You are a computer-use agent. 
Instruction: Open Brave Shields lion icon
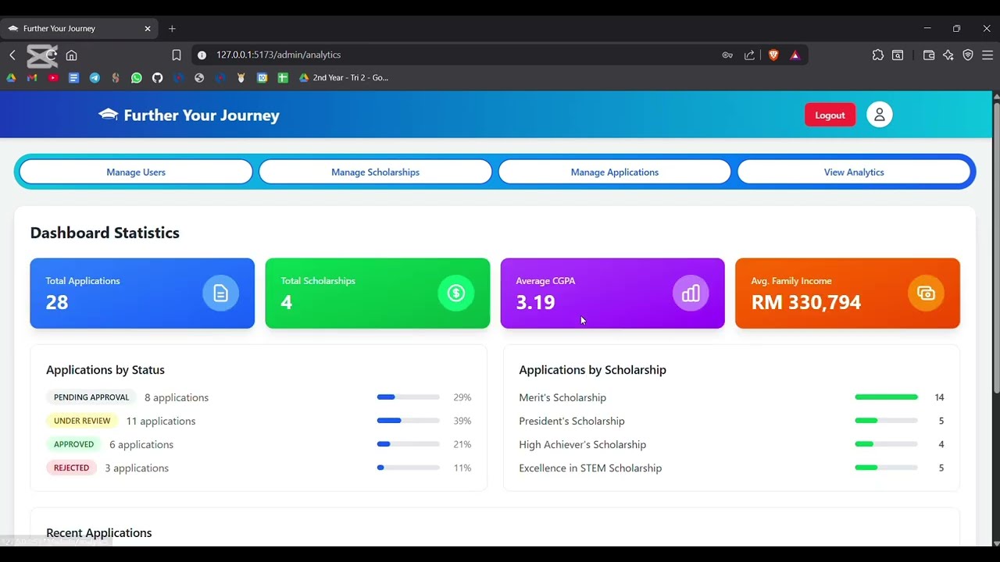pyautogui.click(x=773, y=55)
